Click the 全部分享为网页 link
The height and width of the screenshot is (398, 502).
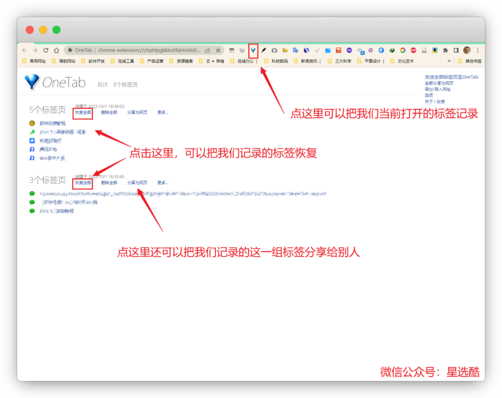point(439,83)
